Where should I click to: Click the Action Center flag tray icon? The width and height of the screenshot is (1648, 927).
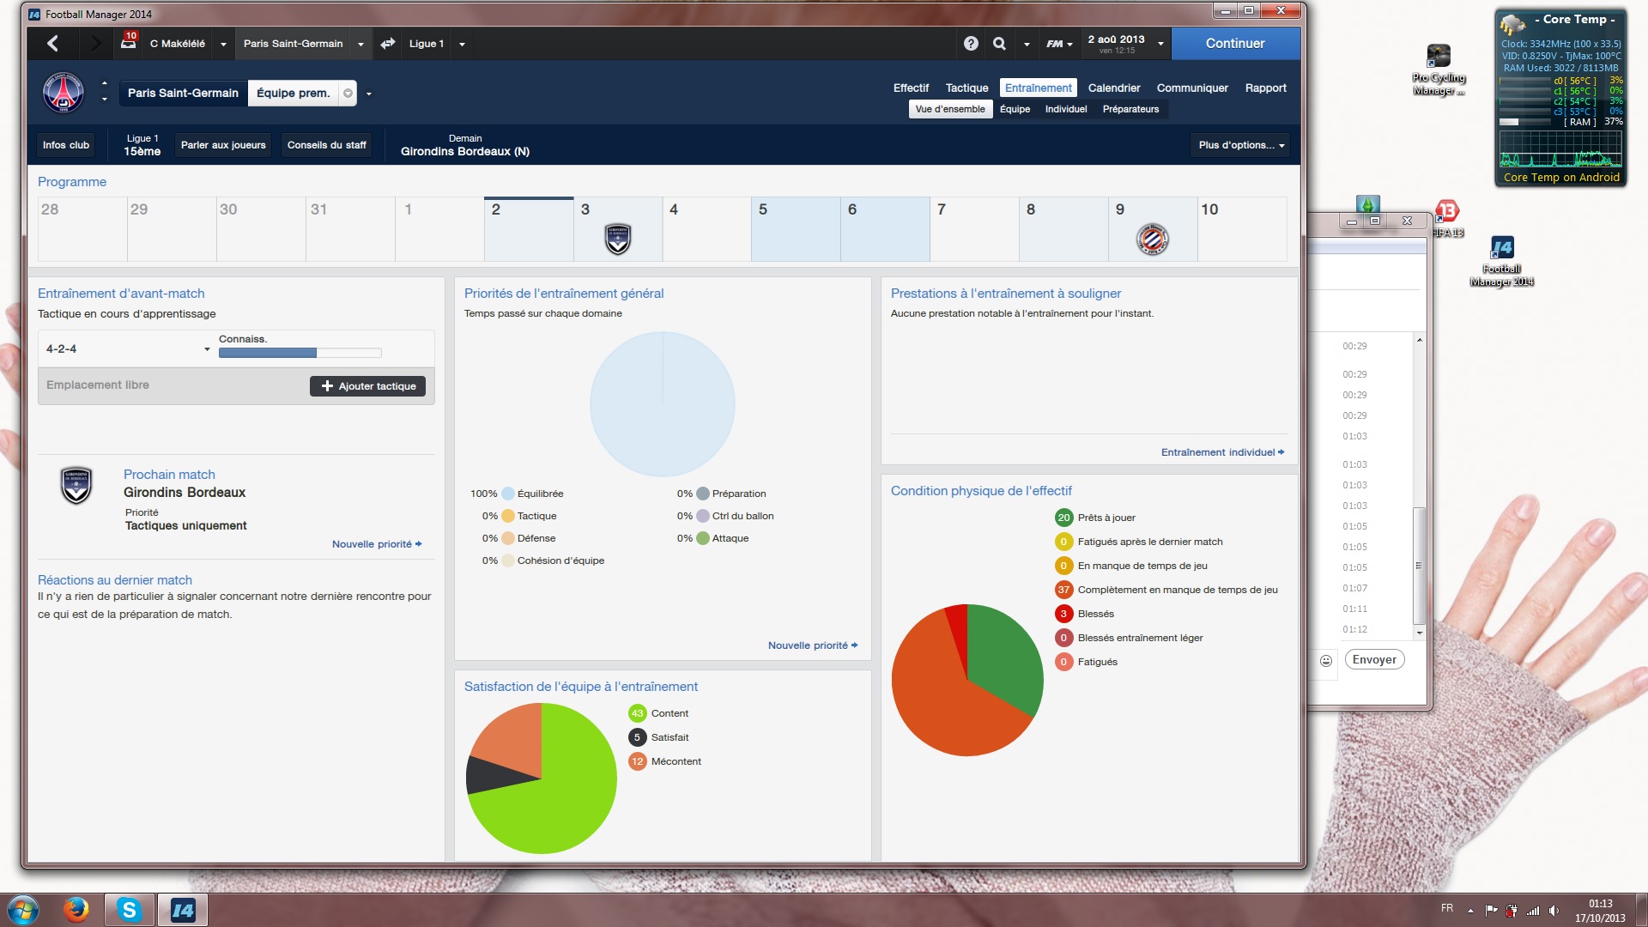coord(1491,910)
